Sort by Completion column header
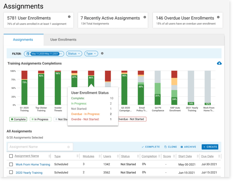Image resolution: width=234 pixels, height=182 pixels. (149, 156)
